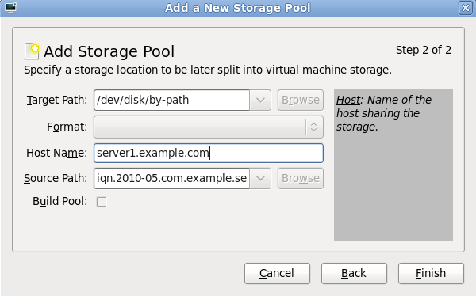
Task: Click the Add Storage Pool star icon
Action: pyautogui.click(x=33, y=51)
